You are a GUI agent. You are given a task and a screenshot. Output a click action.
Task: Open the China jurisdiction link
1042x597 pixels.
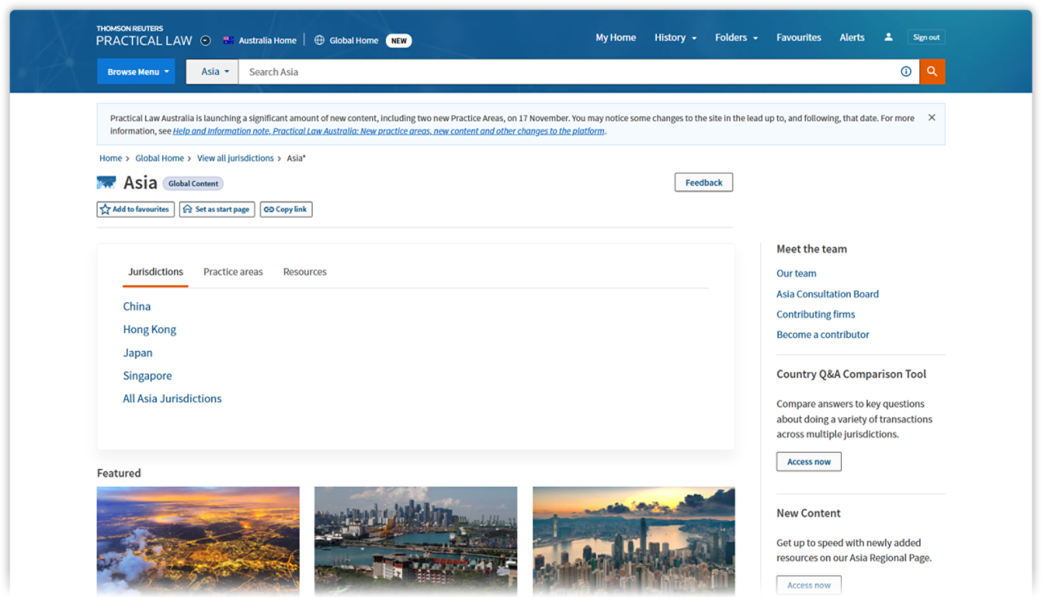[x=137, y=306]
